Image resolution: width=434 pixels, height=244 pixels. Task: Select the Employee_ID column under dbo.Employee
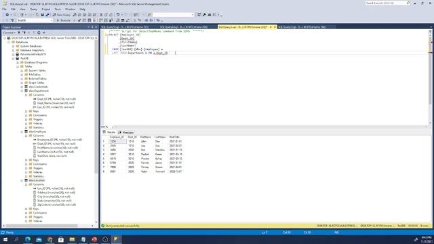60,140
